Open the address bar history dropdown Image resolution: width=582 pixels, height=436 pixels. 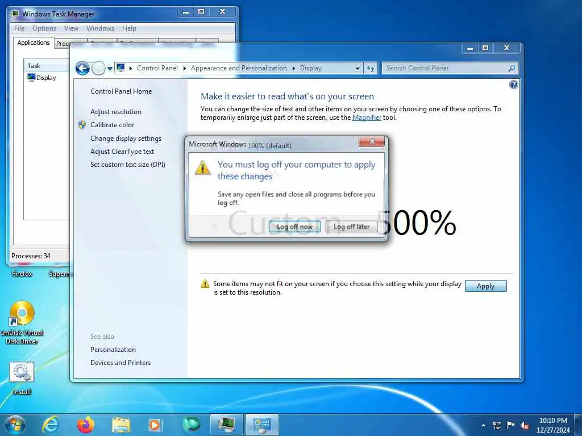click(357, 68)
